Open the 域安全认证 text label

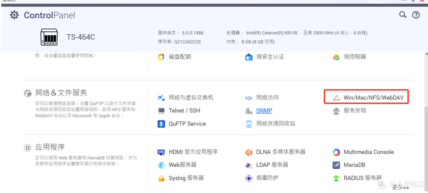pyautogui.click(x=270, y=57)
